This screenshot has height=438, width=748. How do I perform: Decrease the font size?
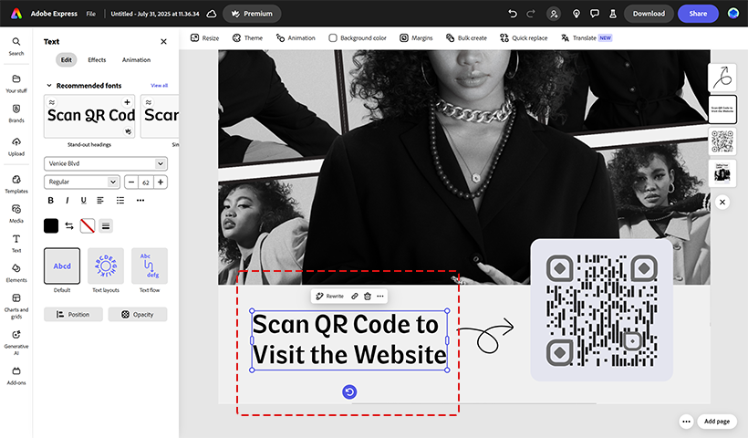pyautogui.click(x=131, y=182)
